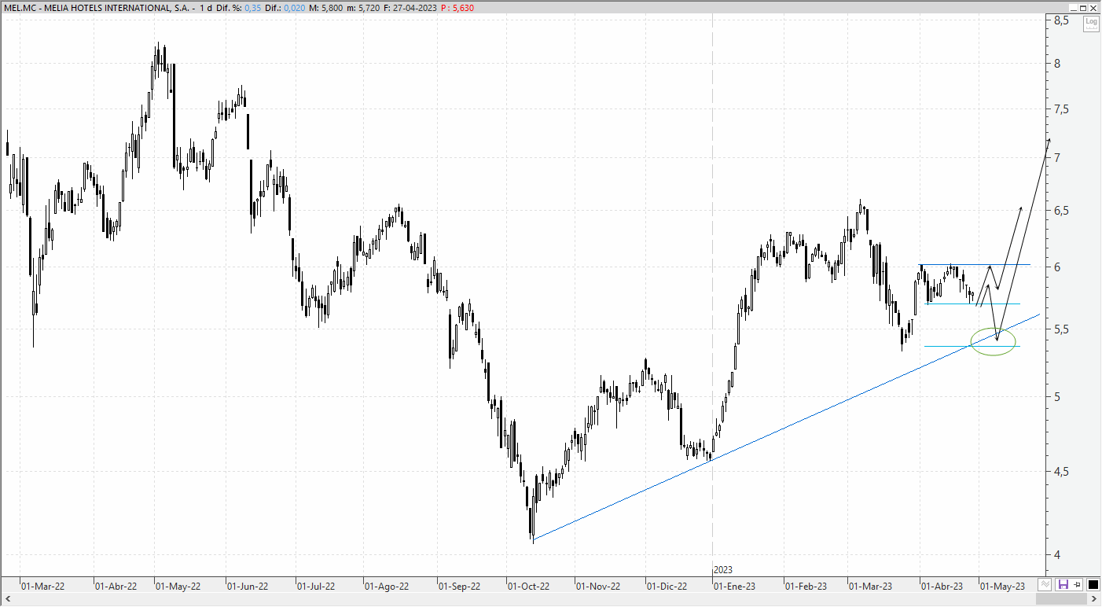Click the scroll-left arrow
The height and width of the screenshot is (607, 1102).
pyautogui.click(x=7, y=600)
